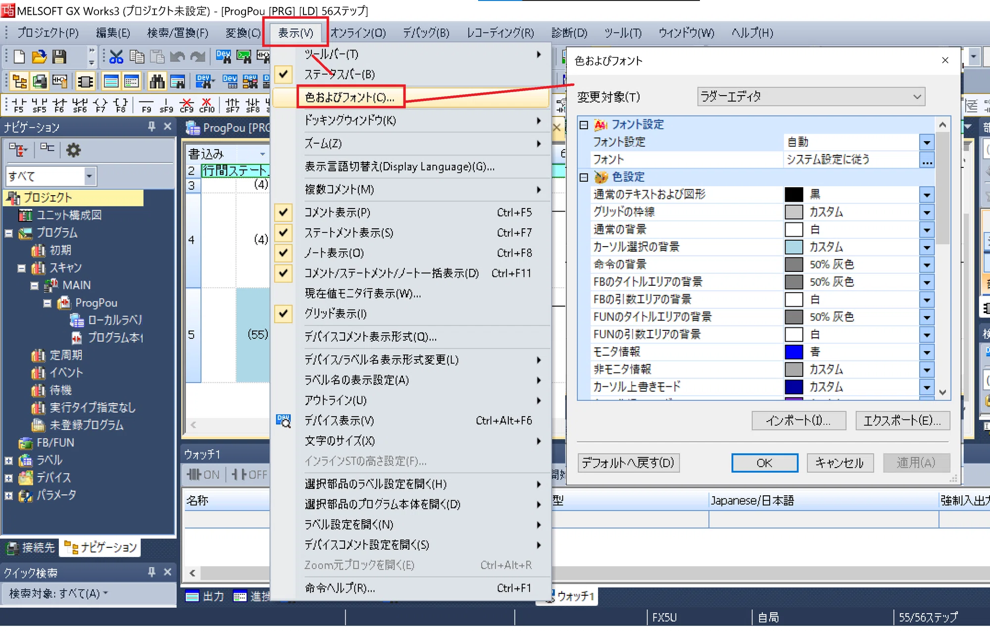Open ドッキングウィンドウ(K) submenu

(x=411, y=120)
